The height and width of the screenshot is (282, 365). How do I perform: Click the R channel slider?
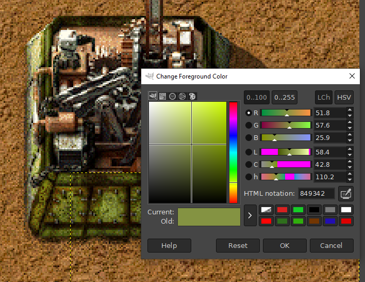(286, 113)
